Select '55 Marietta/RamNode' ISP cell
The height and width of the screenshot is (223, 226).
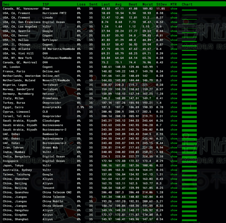tap(59, 49)
